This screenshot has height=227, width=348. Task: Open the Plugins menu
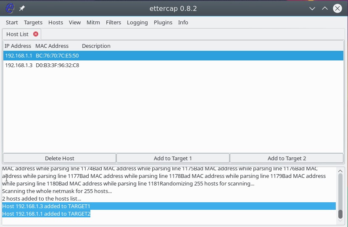[x=163, y=22]
